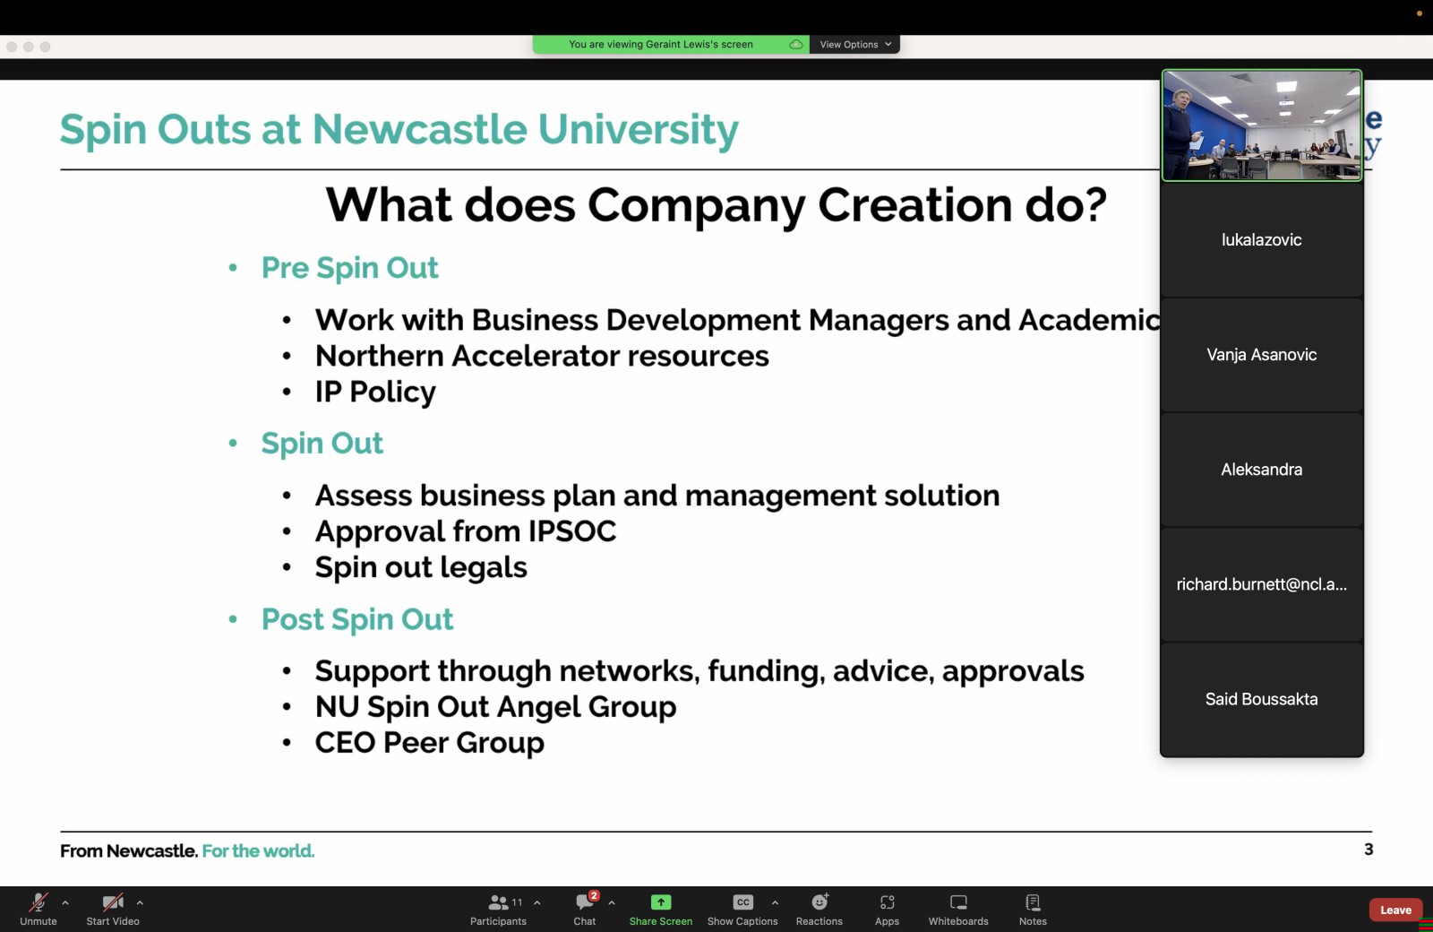Unmute the microphone
1433x932 pixels.
pyautogui.click(x=39, y=909)
